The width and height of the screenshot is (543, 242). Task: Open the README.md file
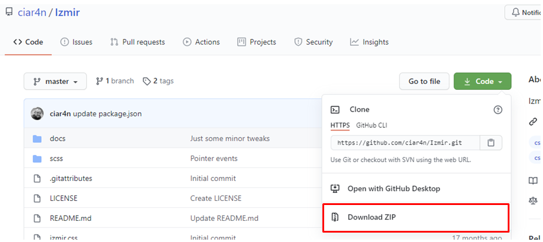(71, 219)
